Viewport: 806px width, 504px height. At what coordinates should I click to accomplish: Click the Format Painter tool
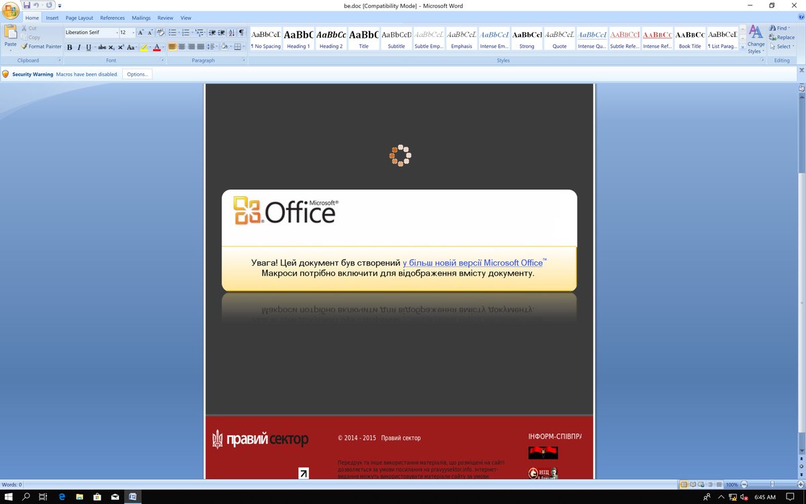click(x=41, y=46)
